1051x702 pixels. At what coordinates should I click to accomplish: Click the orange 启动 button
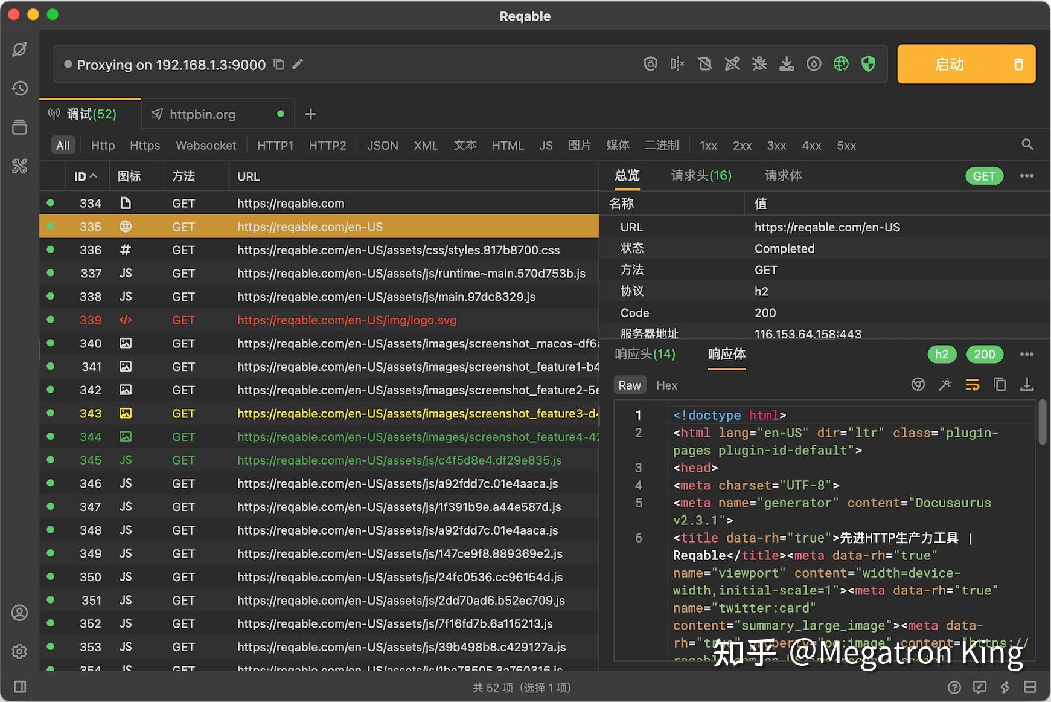(x=949, y=64)
